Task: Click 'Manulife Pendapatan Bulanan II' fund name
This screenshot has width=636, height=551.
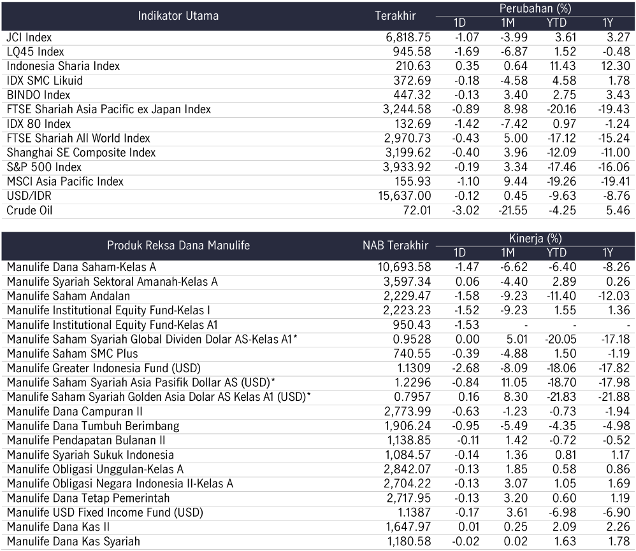Action: click(x=86, y=440)
